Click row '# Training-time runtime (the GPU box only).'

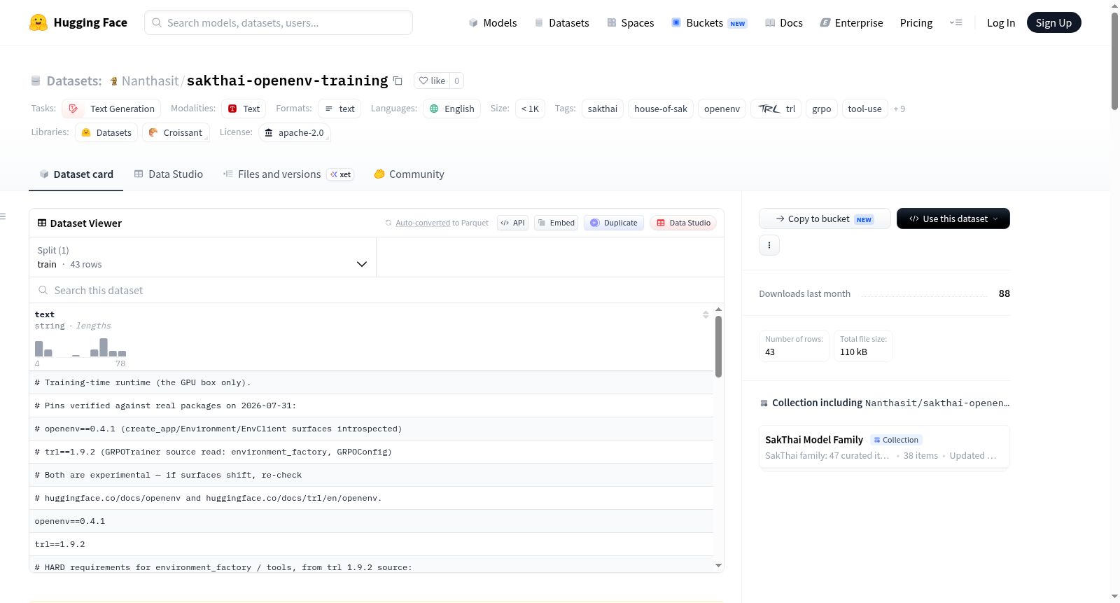pyautogui.click(x=371, y=382)
